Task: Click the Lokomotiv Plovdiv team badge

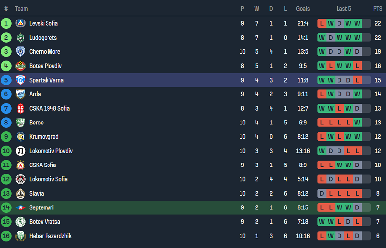Action: (x=20, y=151)
